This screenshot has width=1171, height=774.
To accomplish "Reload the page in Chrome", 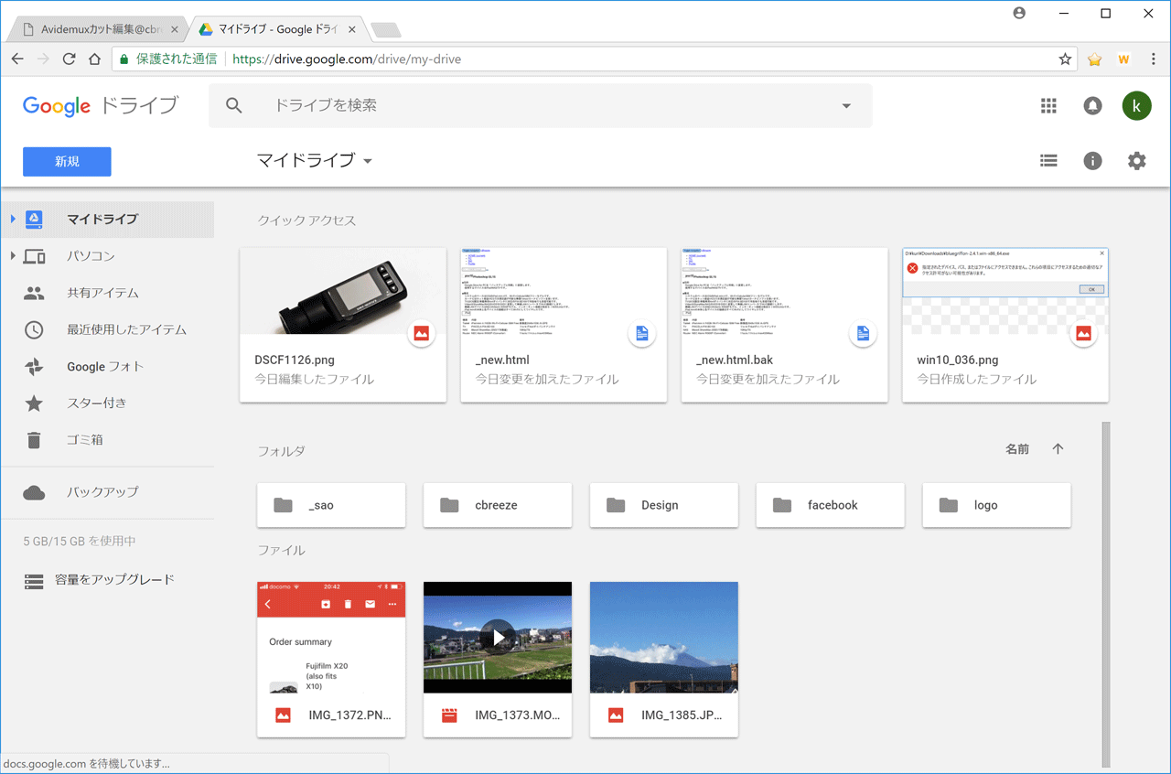I will click(69, 59).
